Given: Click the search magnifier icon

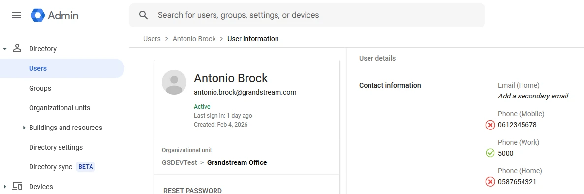Looking at the screenshot, I should (x=143, y=15).
